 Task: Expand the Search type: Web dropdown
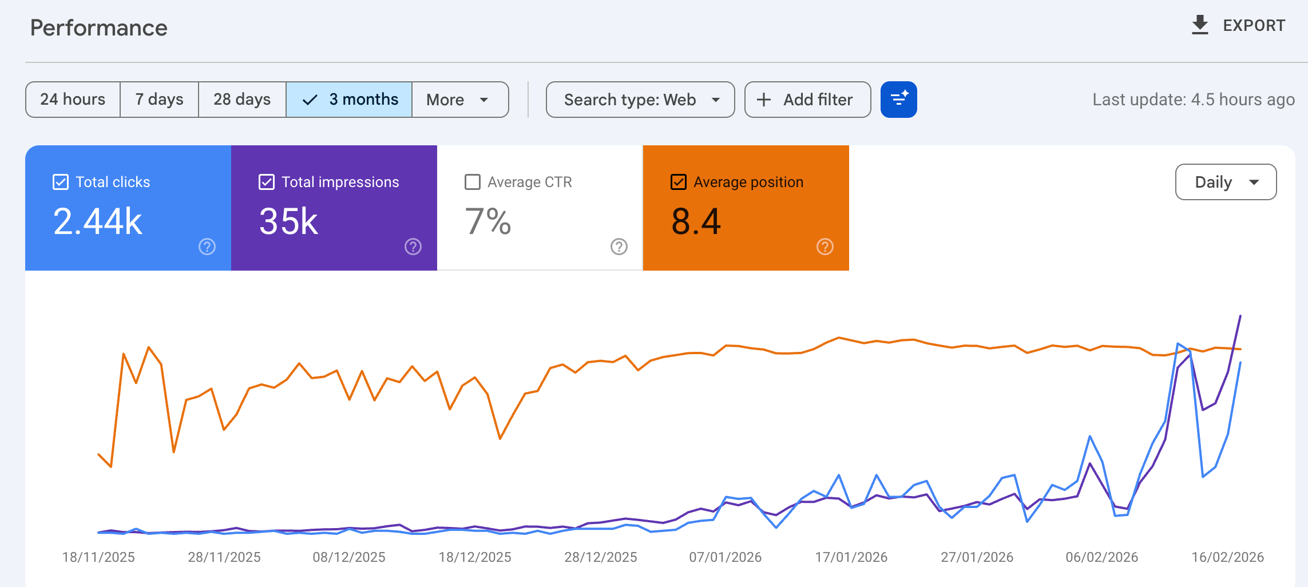point(640,100)
